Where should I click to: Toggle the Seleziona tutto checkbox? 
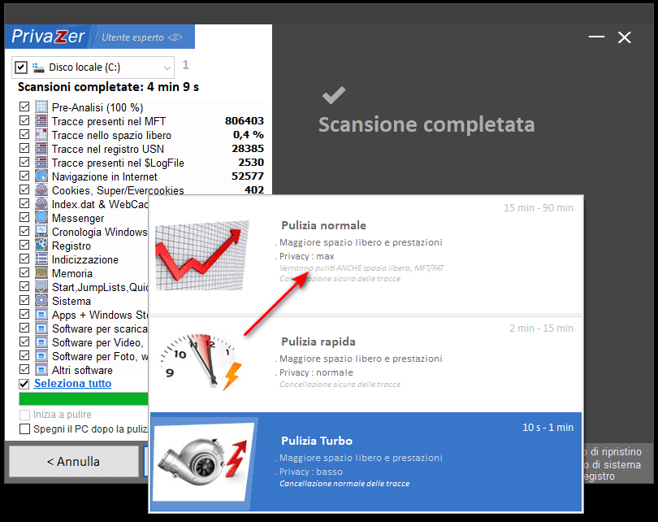24,384
